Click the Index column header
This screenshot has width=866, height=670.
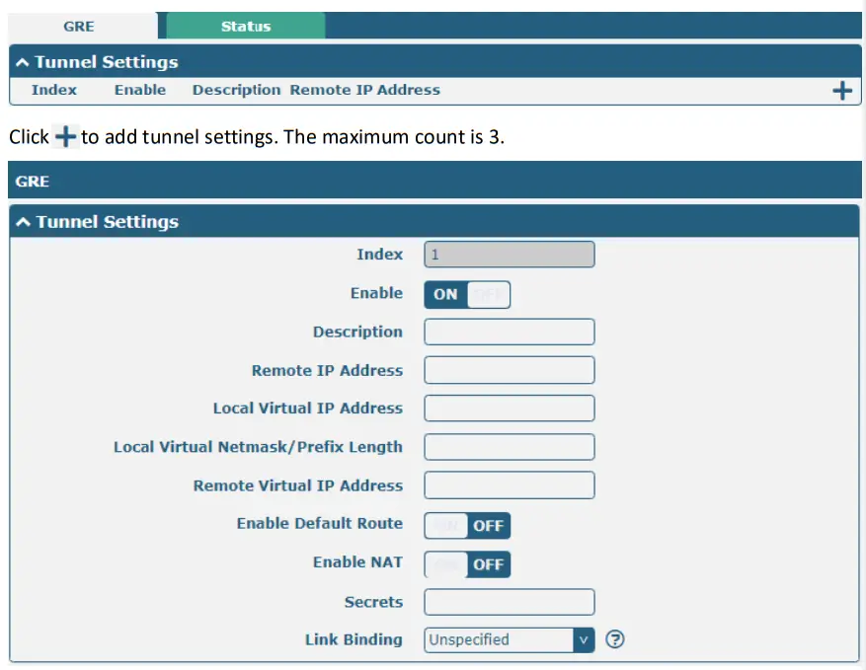(54, 90)
